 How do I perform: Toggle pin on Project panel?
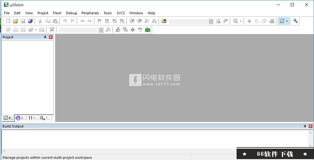(x=45, y=37)
